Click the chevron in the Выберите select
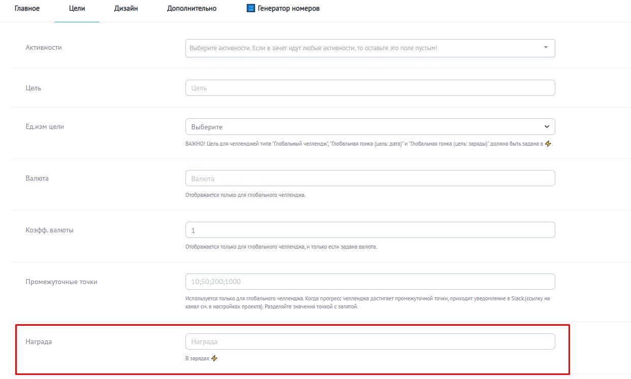 [x=547, y=127]
